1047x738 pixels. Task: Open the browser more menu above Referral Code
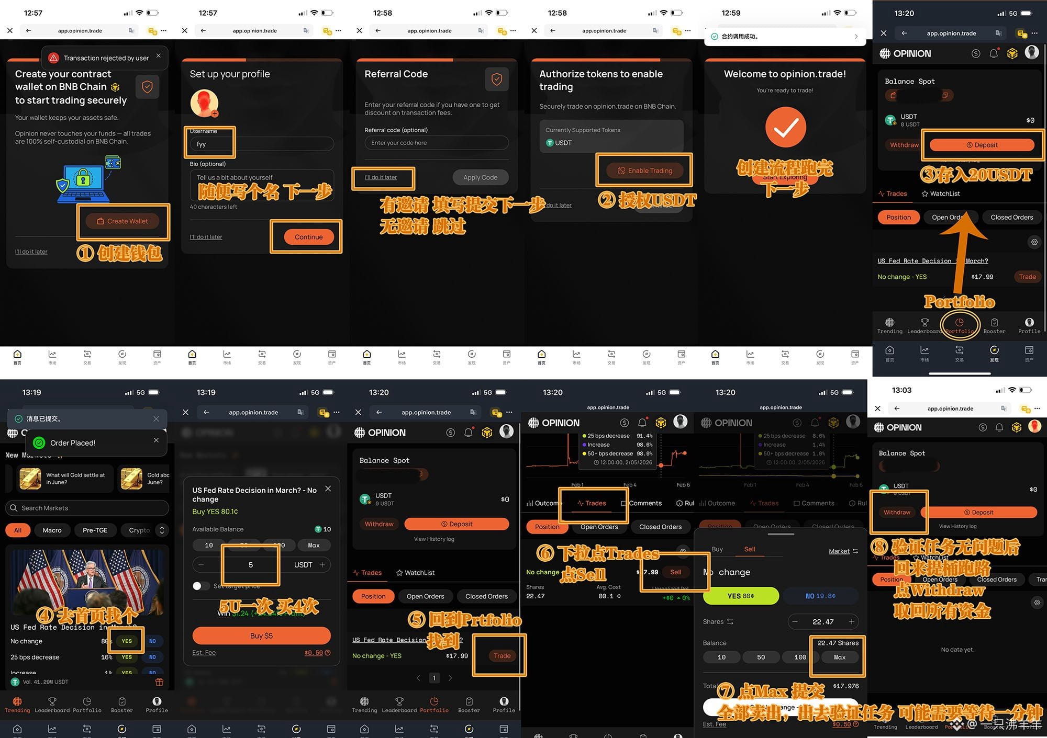point(513,31)
